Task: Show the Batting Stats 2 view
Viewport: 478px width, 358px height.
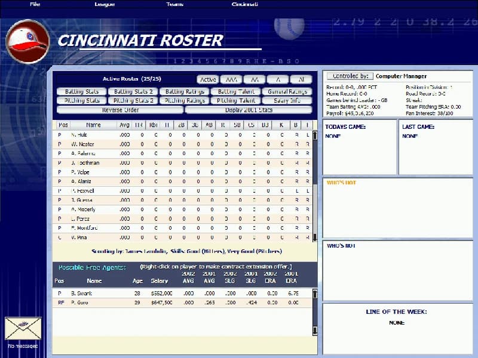Action: 133,91
